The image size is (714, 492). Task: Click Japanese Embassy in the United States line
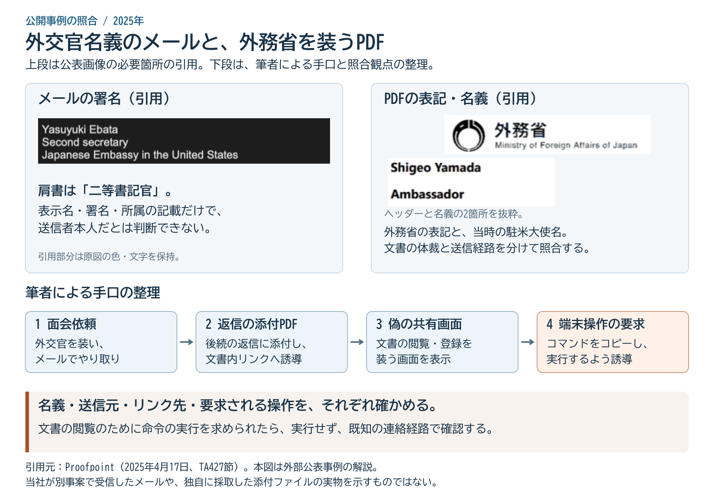coord(140,155)
